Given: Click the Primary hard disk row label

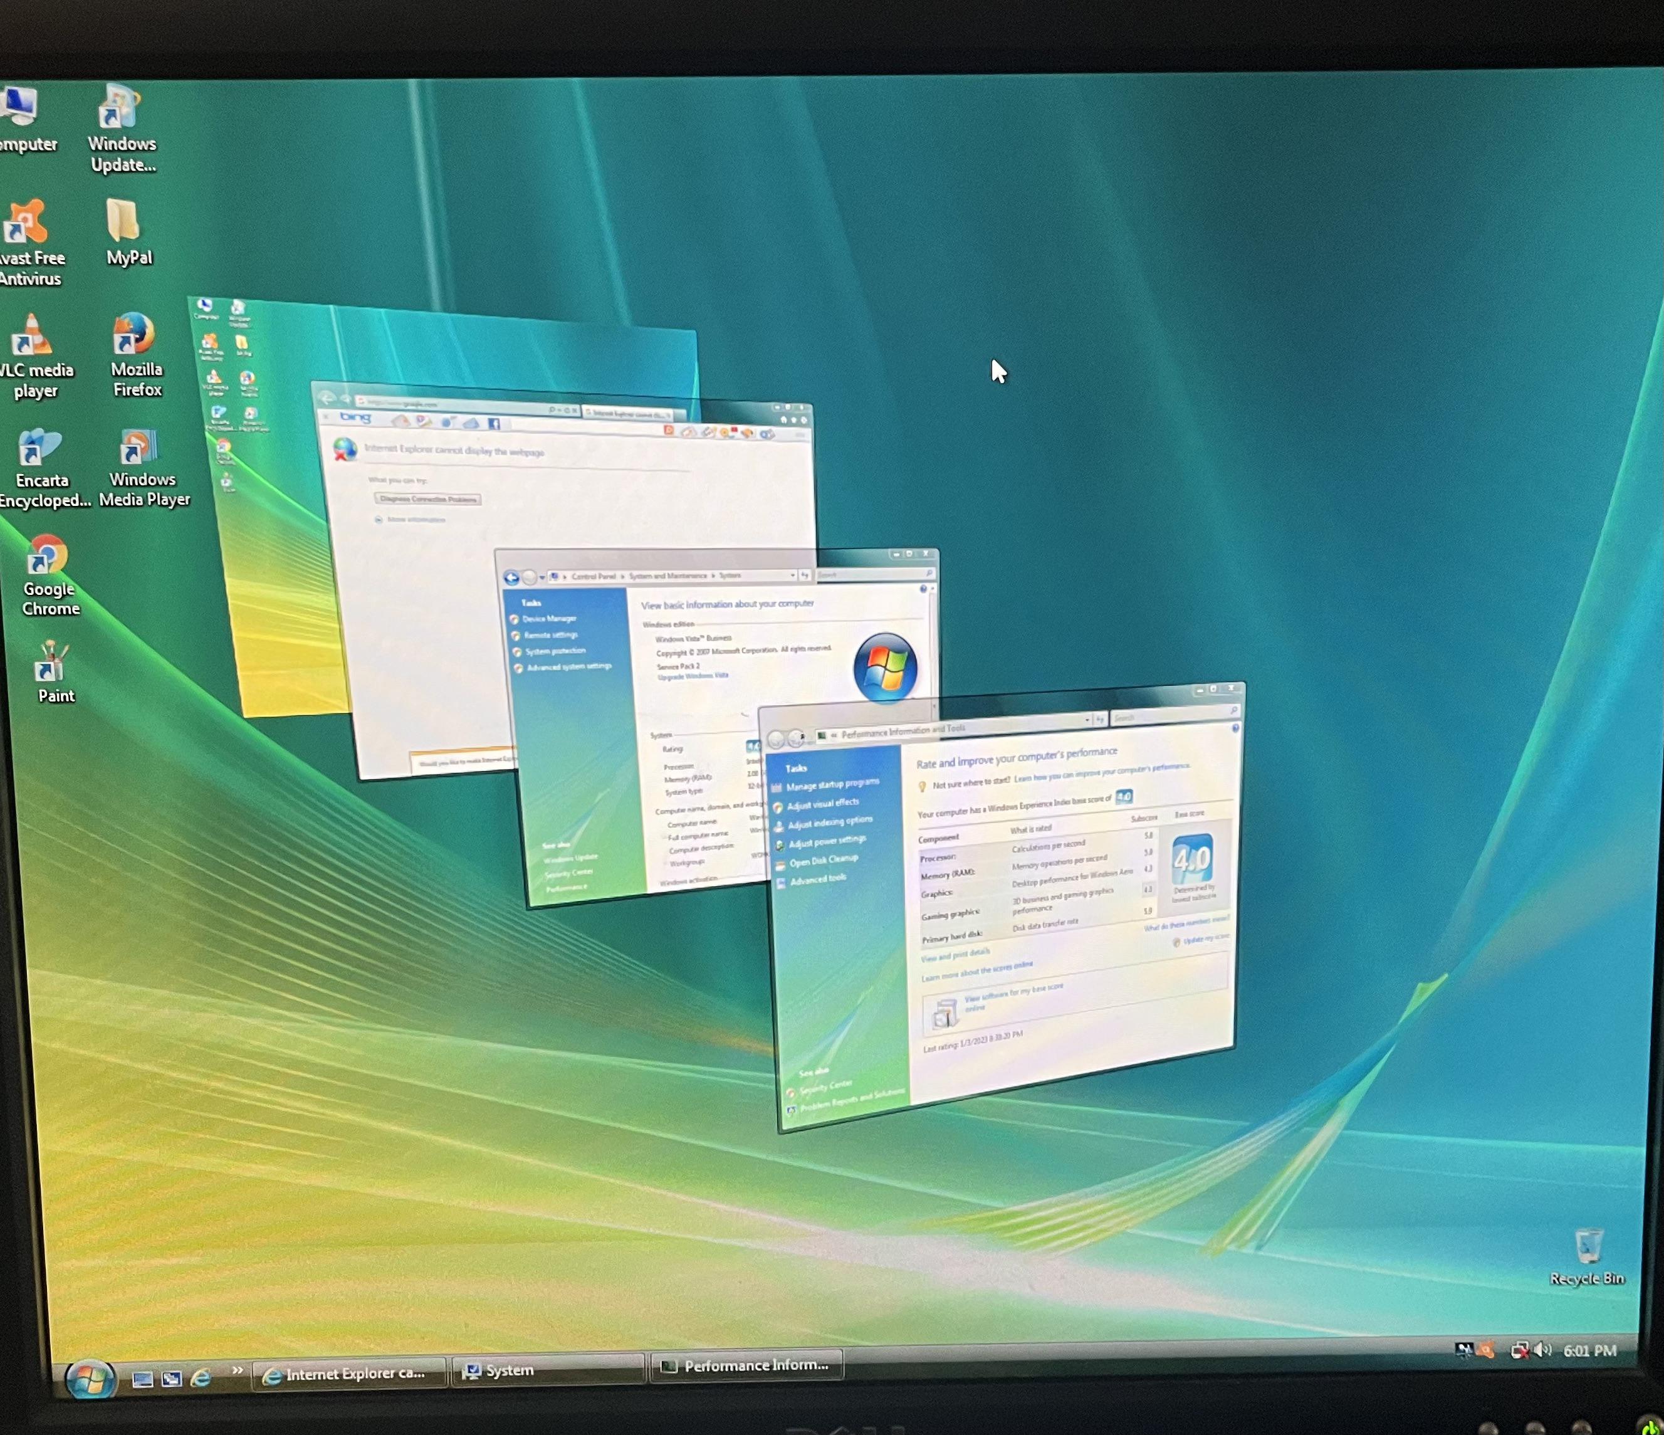Looking at the screenshot, I should (x=951, y=937).
